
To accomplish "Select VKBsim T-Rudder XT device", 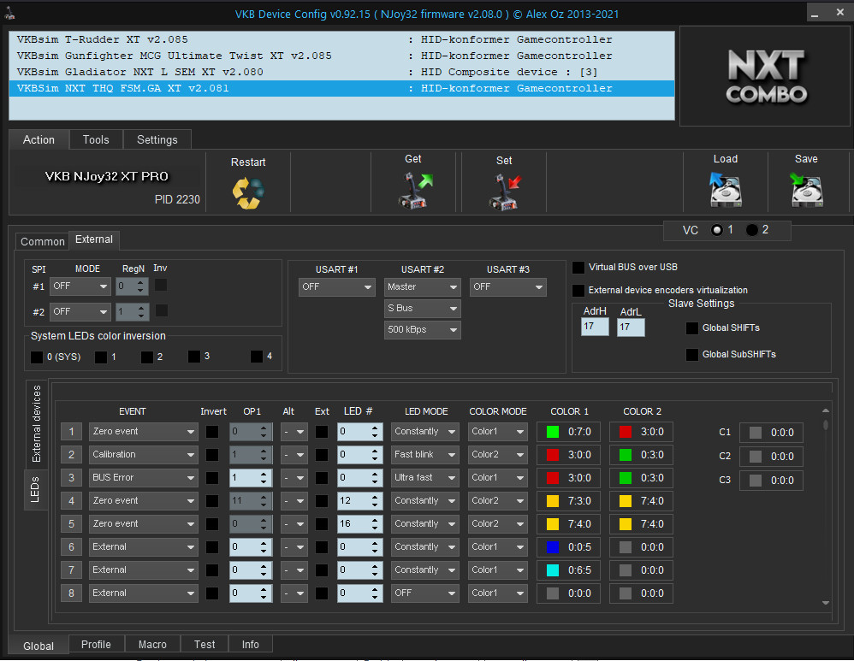I will coord(341,39).
